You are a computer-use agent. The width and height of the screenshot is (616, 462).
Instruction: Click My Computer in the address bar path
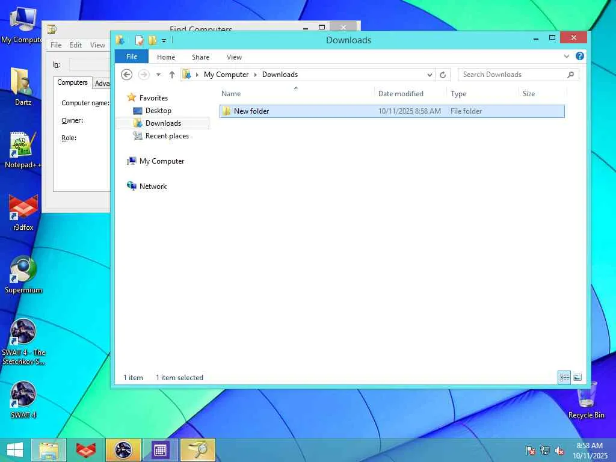(226, 75)
